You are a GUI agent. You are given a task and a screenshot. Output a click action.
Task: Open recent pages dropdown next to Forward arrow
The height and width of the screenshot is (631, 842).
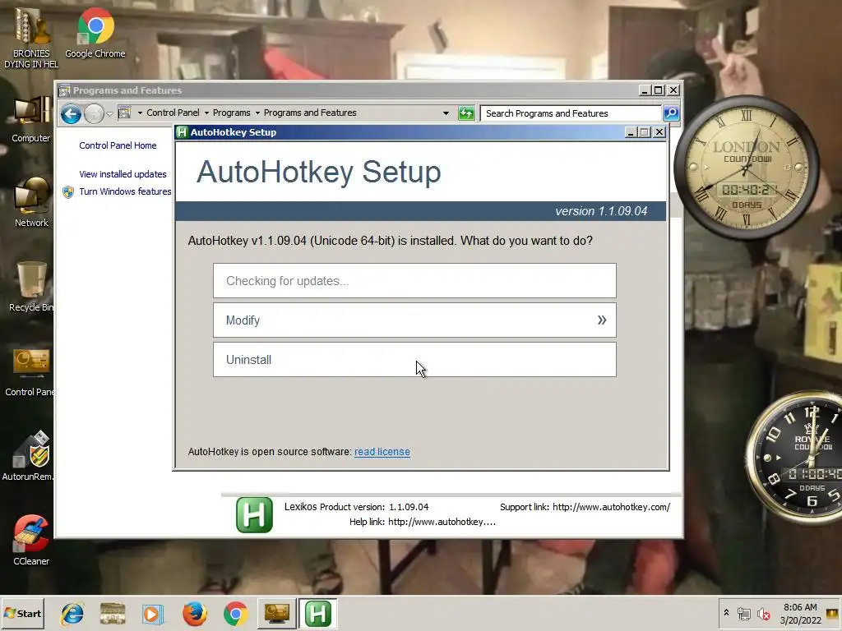(x=109, y=113)
